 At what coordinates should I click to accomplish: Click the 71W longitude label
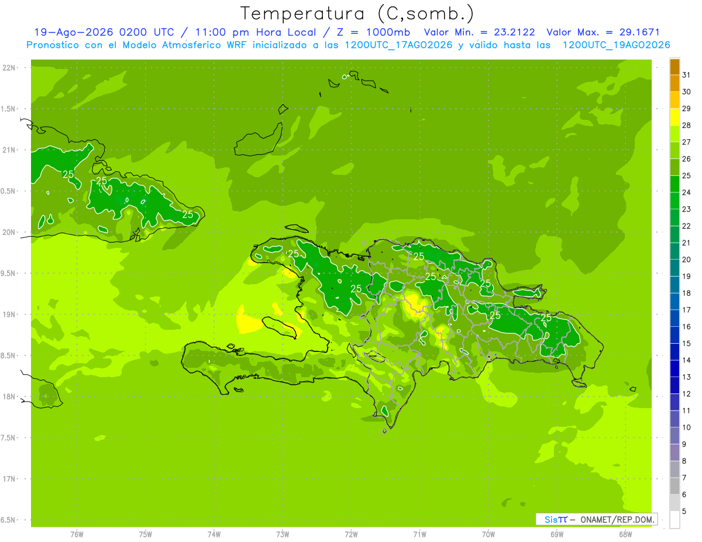coord(419,534)
